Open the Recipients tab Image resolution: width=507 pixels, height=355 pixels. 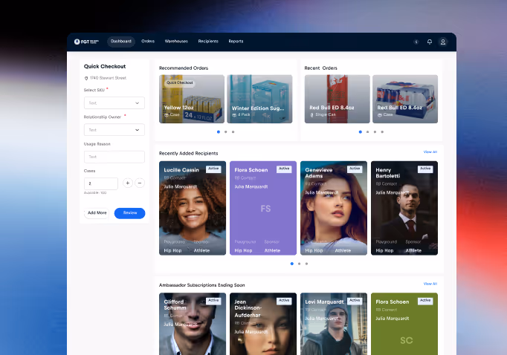[x=208, y=42]
